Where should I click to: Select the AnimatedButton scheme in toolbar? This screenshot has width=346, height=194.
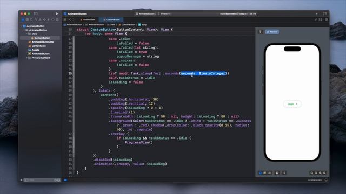pos(145,13)
